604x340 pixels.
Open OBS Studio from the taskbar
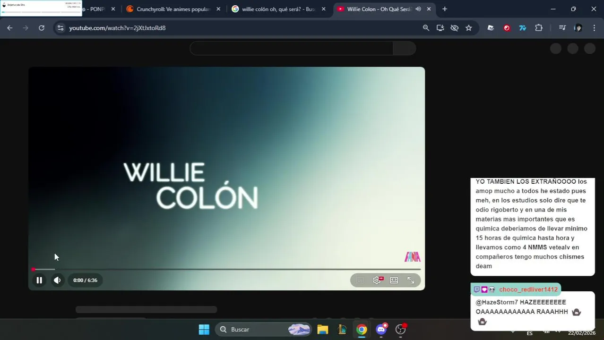click(x=401, y=329)
